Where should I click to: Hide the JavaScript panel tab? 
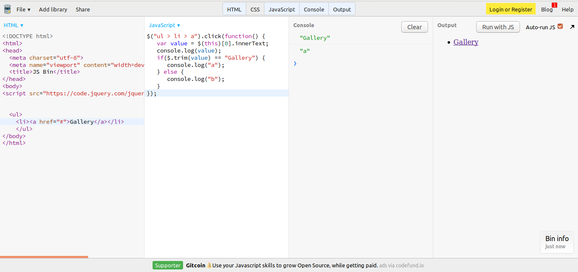tap(281, 9)
